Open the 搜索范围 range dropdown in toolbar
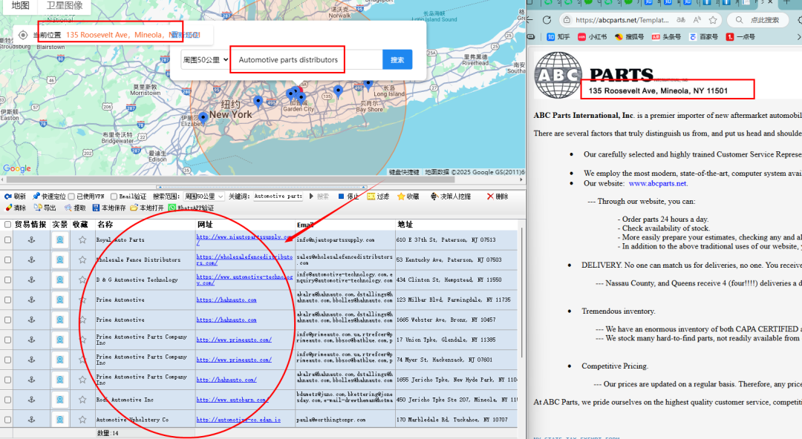 (203, 197)
